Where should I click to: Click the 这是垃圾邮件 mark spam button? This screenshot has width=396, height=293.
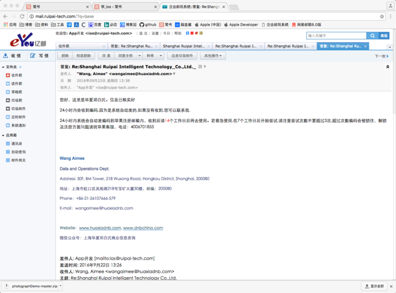(182, 56)
